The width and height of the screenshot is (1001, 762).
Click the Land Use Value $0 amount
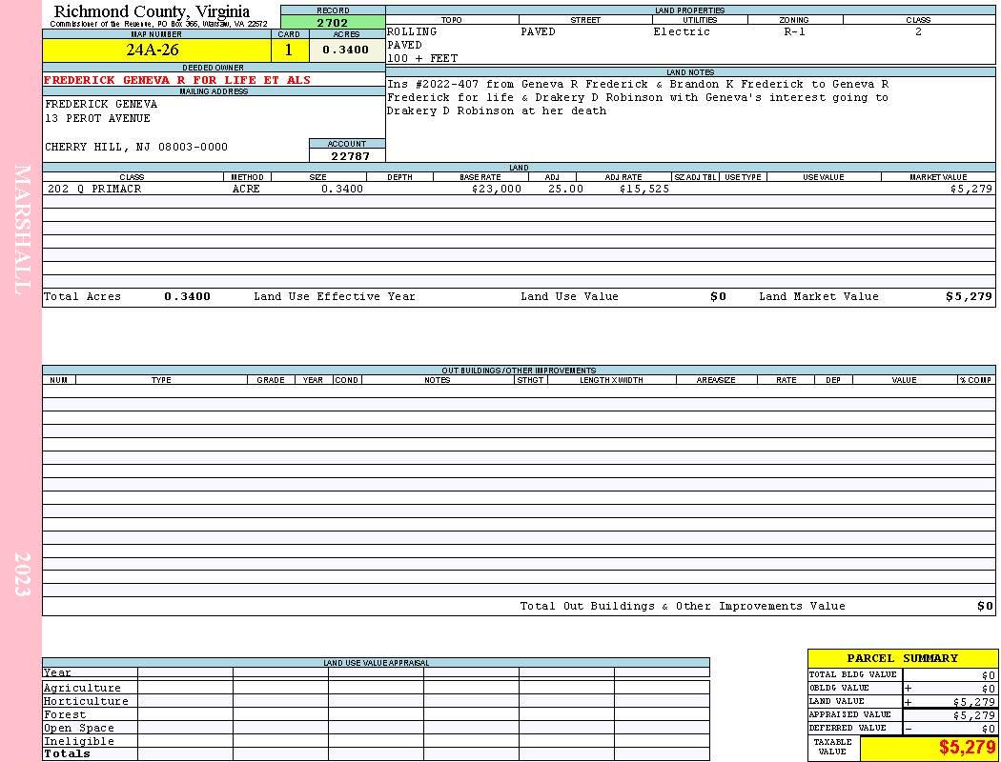tap(718, 296)
